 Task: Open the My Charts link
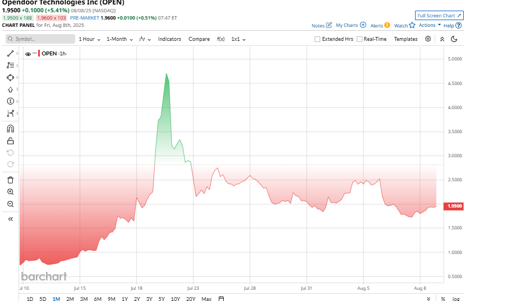[x=347, y=25]
